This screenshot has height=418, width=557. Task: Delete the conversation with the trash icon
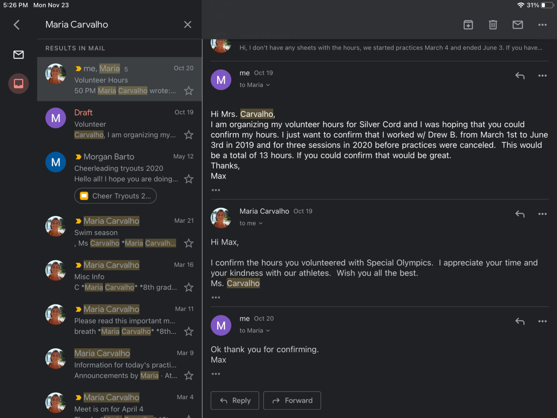[x=493, y=25]
